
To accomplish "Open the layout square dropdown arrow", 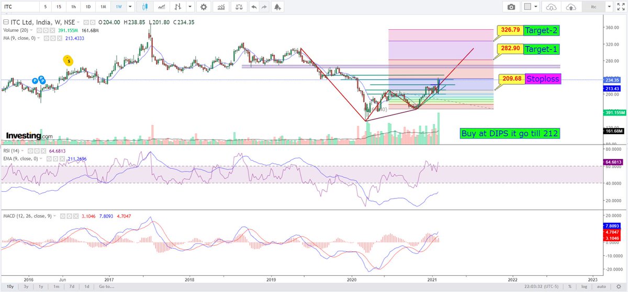I will coord(536,6).
